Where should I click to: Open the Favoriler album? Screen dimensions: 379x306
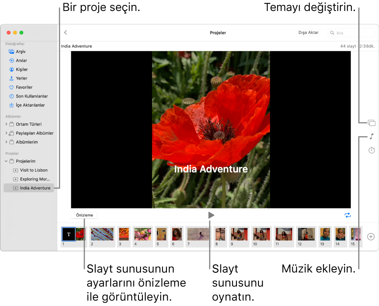tap(25, 87)
